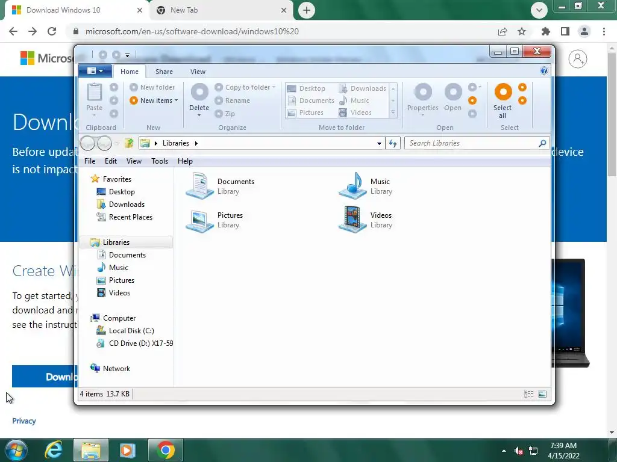Expand the address bar history dropdown
This screenshot has width=617, height=462.
point(379,143)
